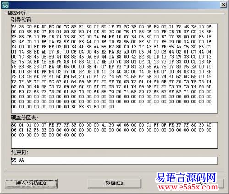Click the last all-zero line in partition table
The height and width of the screenshot is (194, 229).
pos(48,135)
